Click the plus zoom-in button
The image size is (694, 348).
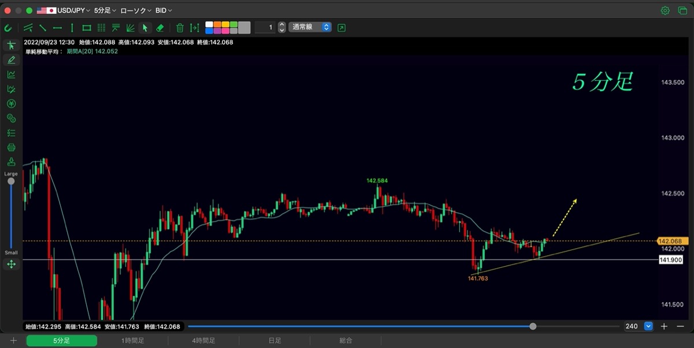tap(664, 326)
